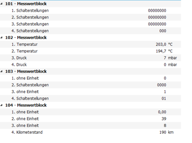Click the 203,0 °C temperature value
192x143 pixels.
pos(164,44)
